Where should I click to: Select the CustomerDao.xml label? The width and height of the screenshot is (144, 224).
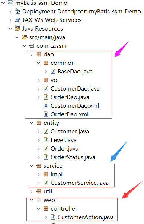point(75,106)
